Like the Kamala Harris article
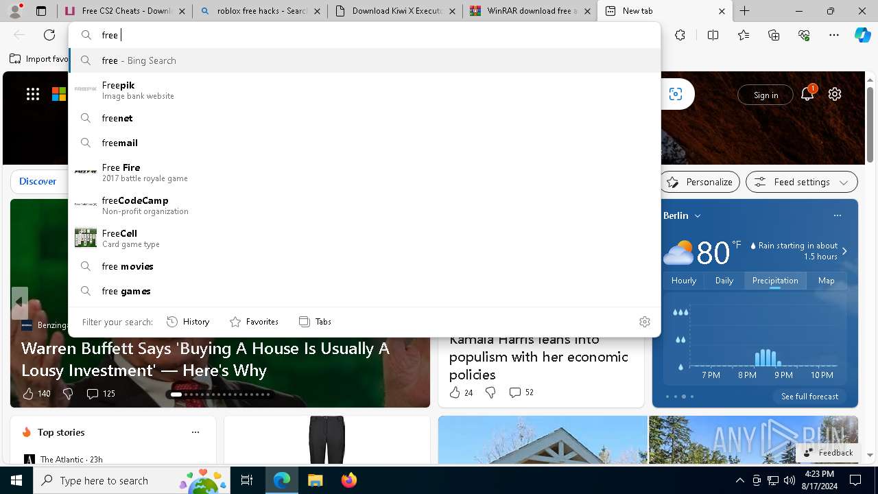 (460, 392)
